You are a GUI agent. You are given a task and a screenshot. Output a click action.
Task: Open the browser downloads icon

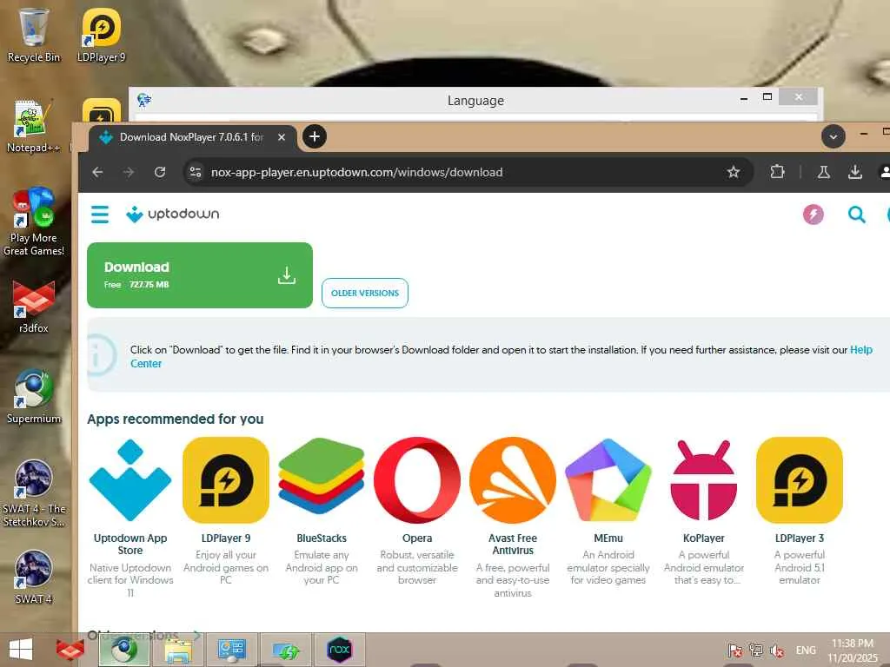855,172
